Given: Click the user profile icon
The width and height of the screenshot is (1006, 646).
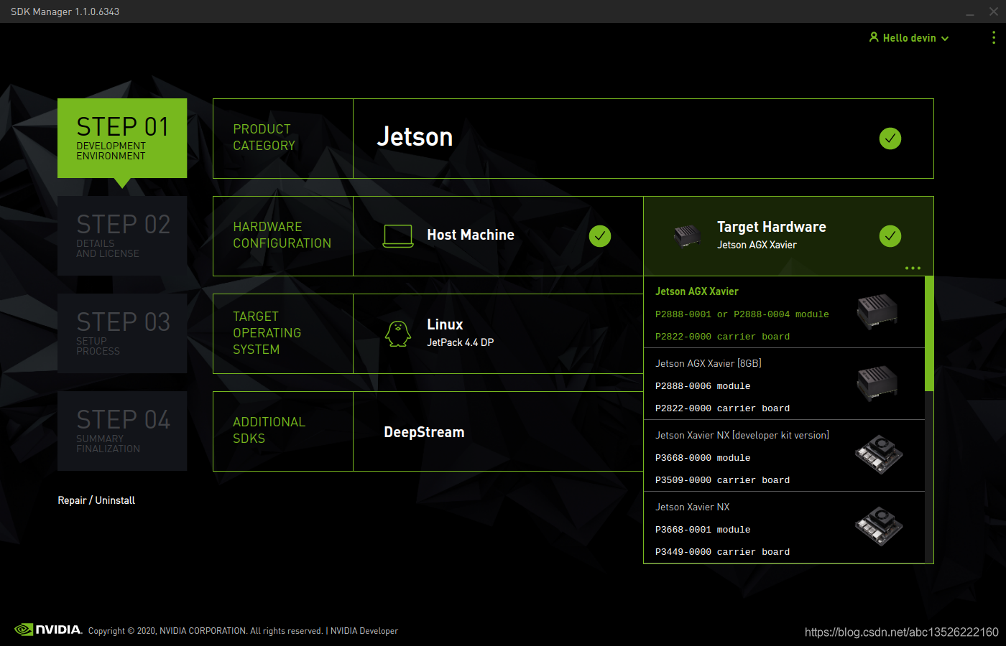Looking at the screenshot, I should pyautogui.click(x=874, y=37).
